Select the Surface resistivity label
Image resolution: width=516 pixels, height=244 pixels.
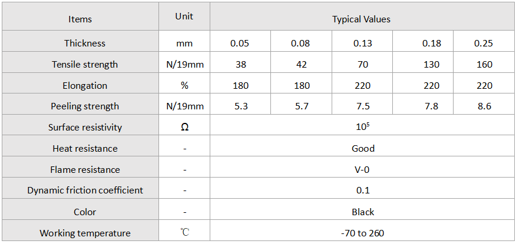[x=85, y=128]
